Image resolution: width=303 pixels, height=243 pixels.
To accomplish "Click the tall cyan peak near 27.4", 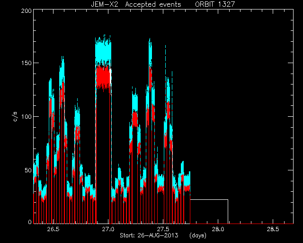I will click(150, 52).
